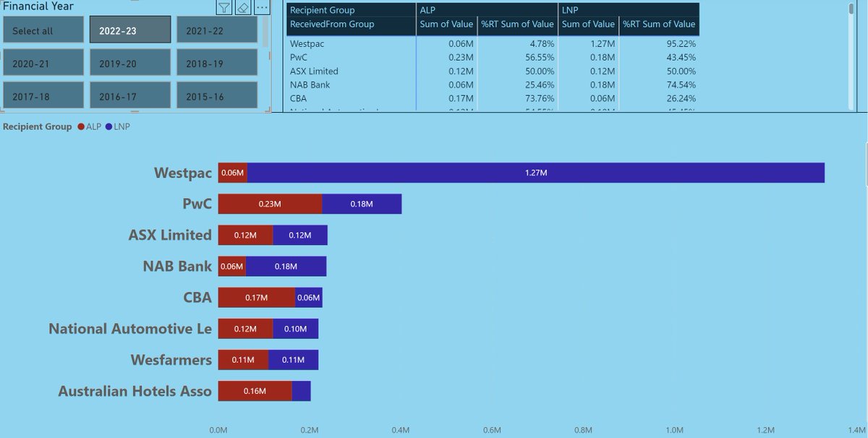The image size is (868, 438).
Task: Click NAB Bank's LNP 0.18M bar segment
Action: (286, 266)
